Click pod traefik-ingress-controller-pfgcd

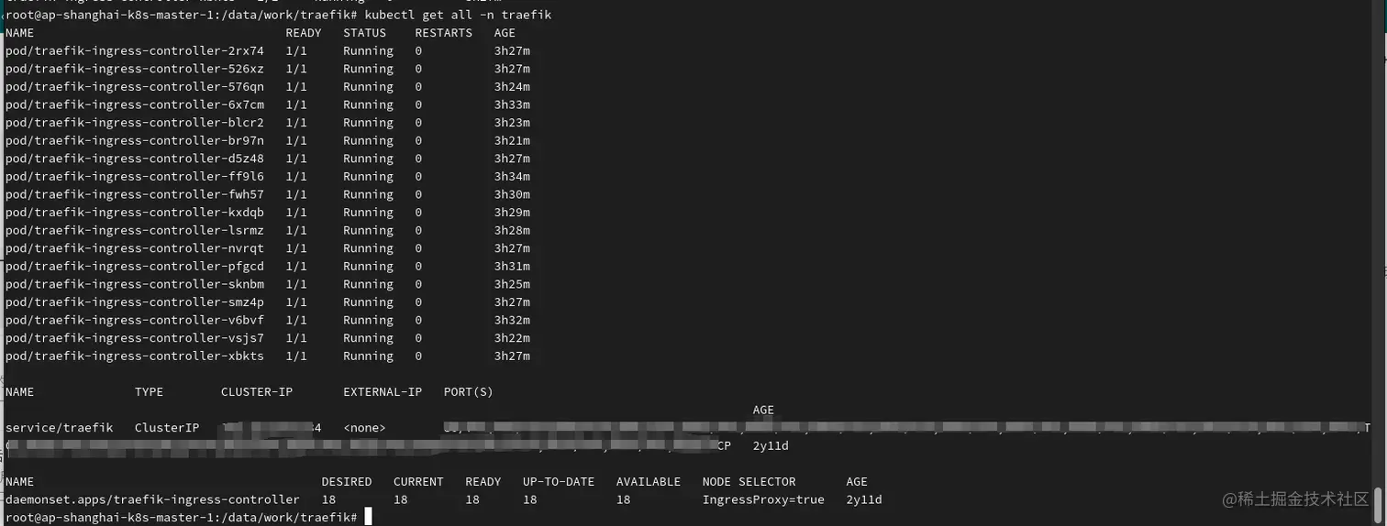[x=135, y=267]
